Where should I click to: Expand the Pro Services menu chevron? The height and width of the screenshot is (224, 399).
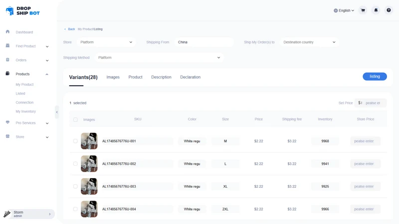[x=47, y=123]
